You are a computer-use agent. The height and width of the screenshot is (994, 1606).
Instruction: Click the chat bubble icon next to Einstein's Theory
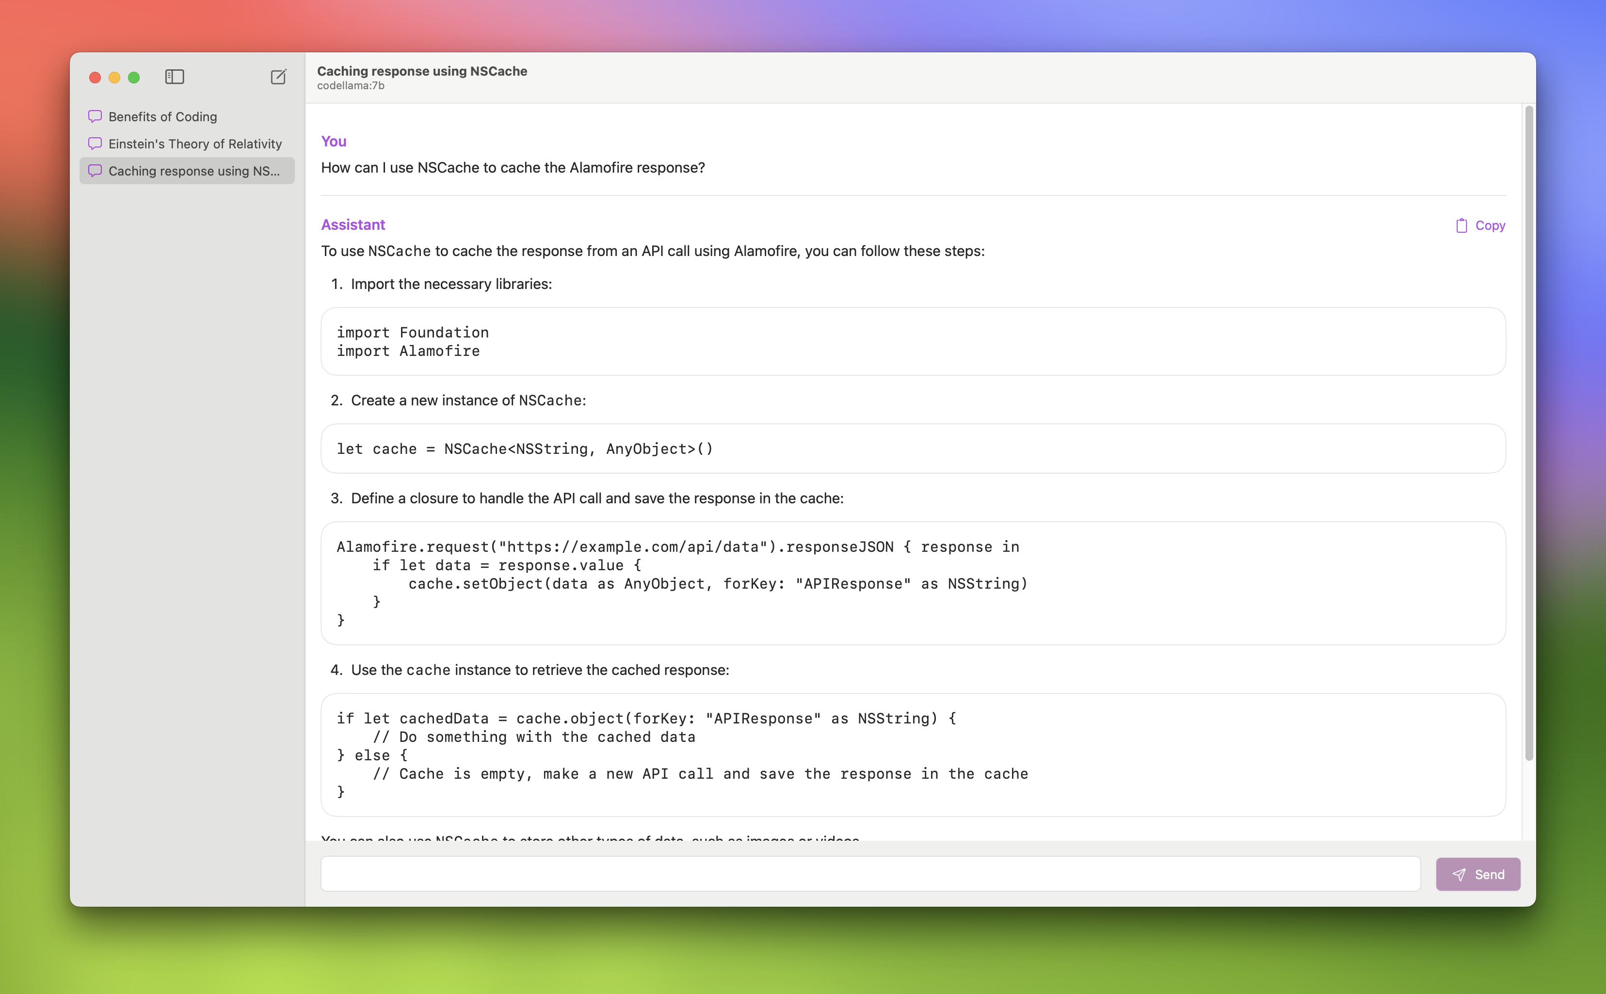[95, 144]
